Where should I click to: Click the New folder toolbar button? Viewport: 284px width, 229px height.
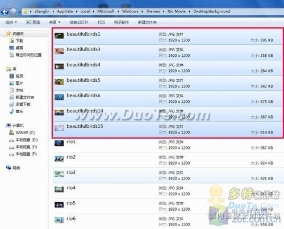(x=147, y=22)
